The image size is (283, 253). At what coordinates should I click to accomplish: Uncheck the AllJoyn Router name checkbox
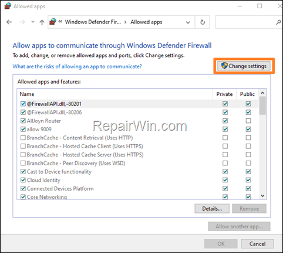[23, 121]
